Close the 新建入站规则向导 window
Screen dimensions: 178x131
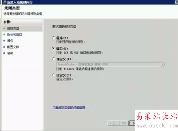176,2
